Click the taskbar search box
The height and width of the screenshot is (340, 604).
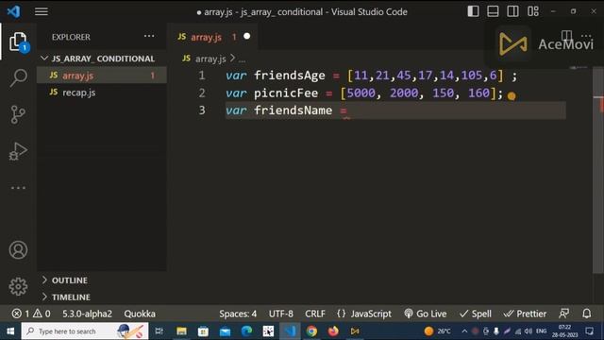(85, 331)
